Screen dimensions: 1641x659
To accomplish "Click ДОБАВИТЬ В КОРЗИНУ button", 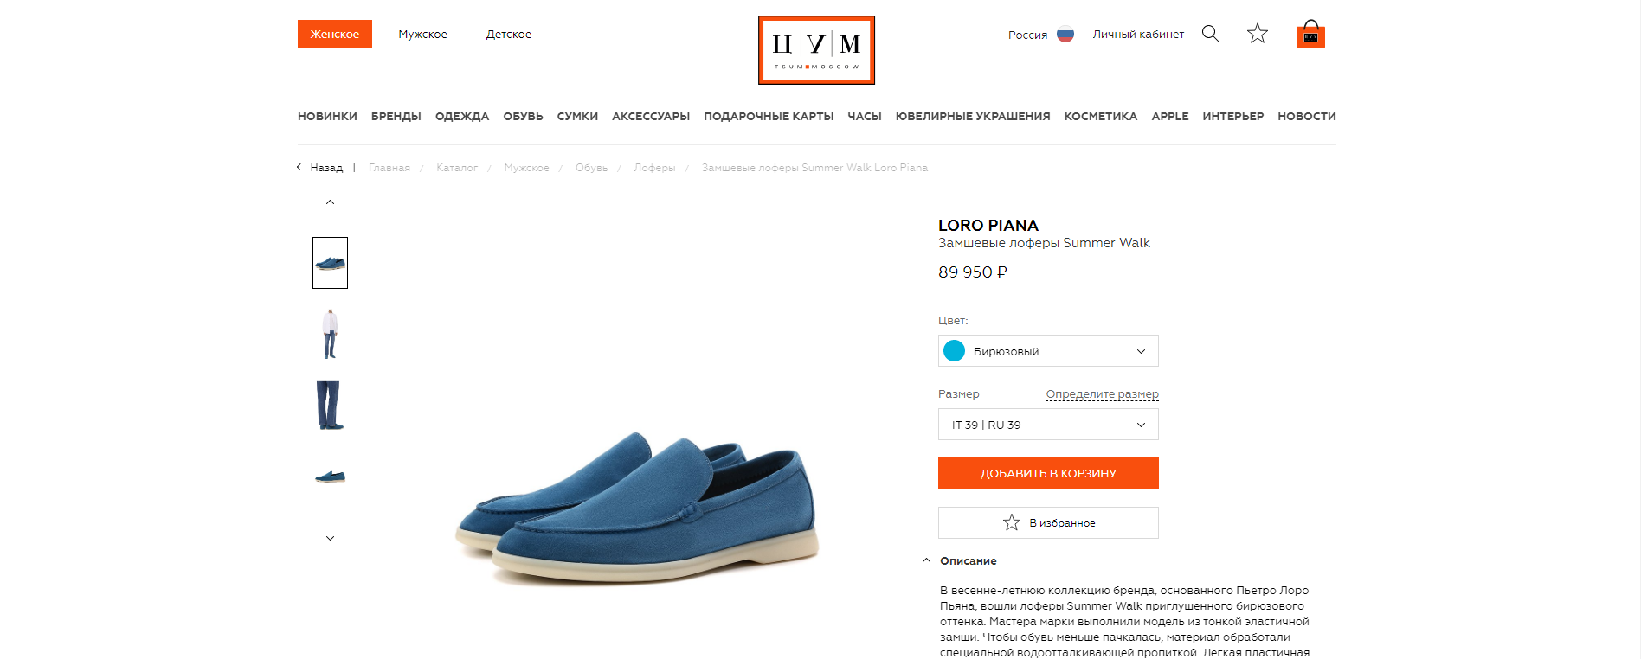I will tap(1048, 473).
